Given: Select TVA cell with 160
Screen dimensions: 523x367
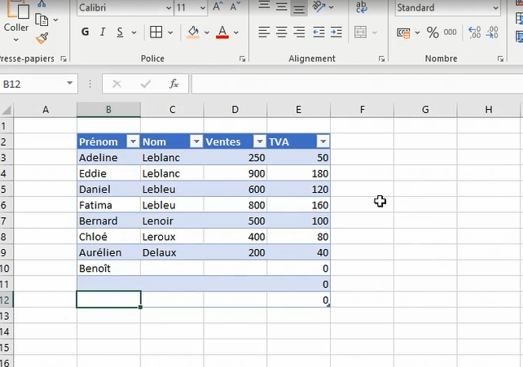Looking at the screenshot, I should [x=298, y=205].
